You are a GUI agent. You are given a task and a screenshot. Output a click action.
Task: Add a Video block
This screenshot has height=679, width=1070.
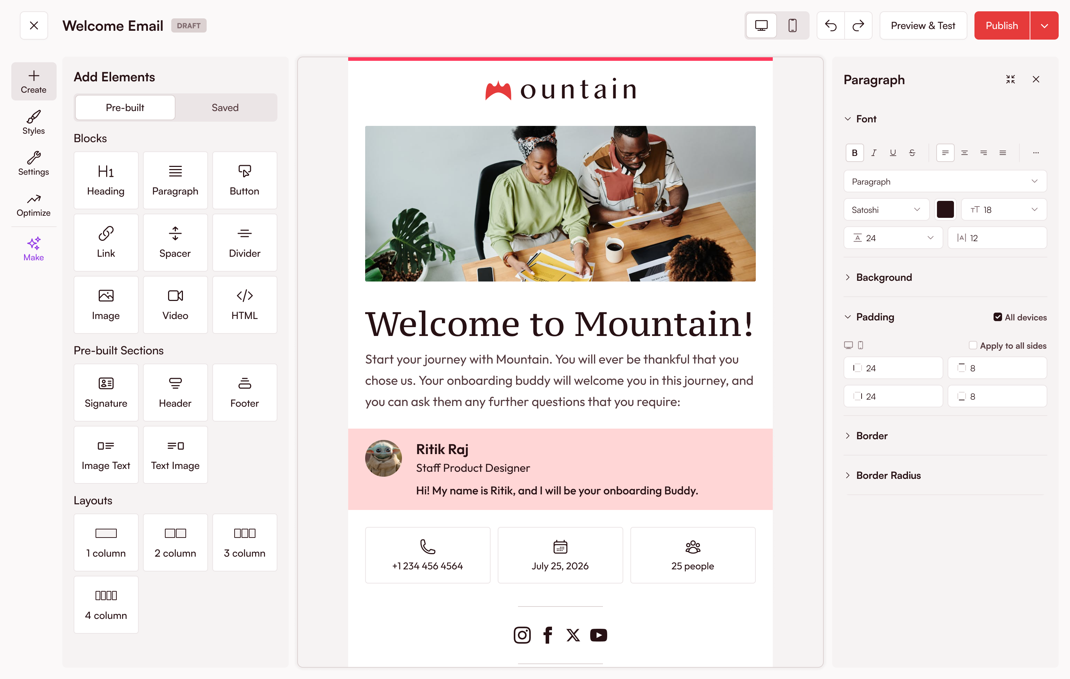[x=175, y=304]
